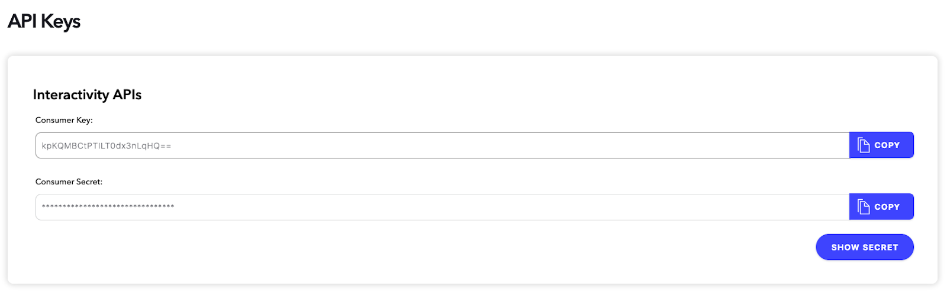The image size is (947, 299).
Task: Click the API Keys page heading
Action: (44, 22)
